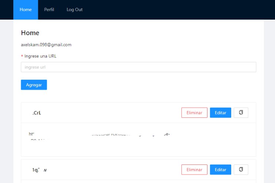Click the red required asterisk beside URL label
Image resolution: width=275 pixels, height=183 pixels.
pyautogui.click(x=22, y=57)
